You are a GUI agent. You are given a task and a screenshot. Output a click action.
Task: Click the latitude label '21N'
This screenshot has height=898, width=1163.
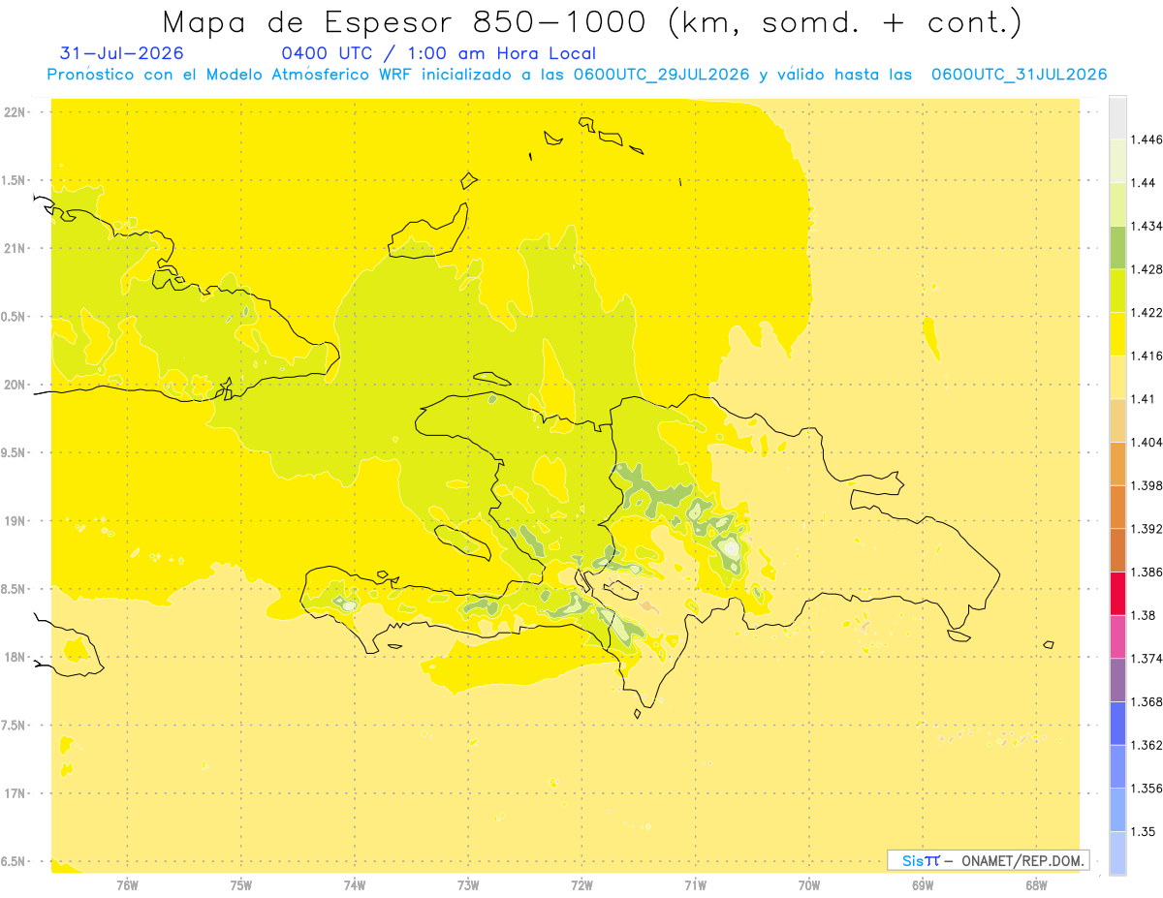(x=16, y=248)
